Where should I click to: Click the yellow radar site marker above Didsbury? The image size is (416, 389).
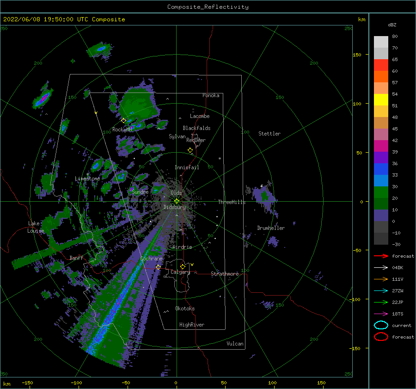(x=177, y=201)
